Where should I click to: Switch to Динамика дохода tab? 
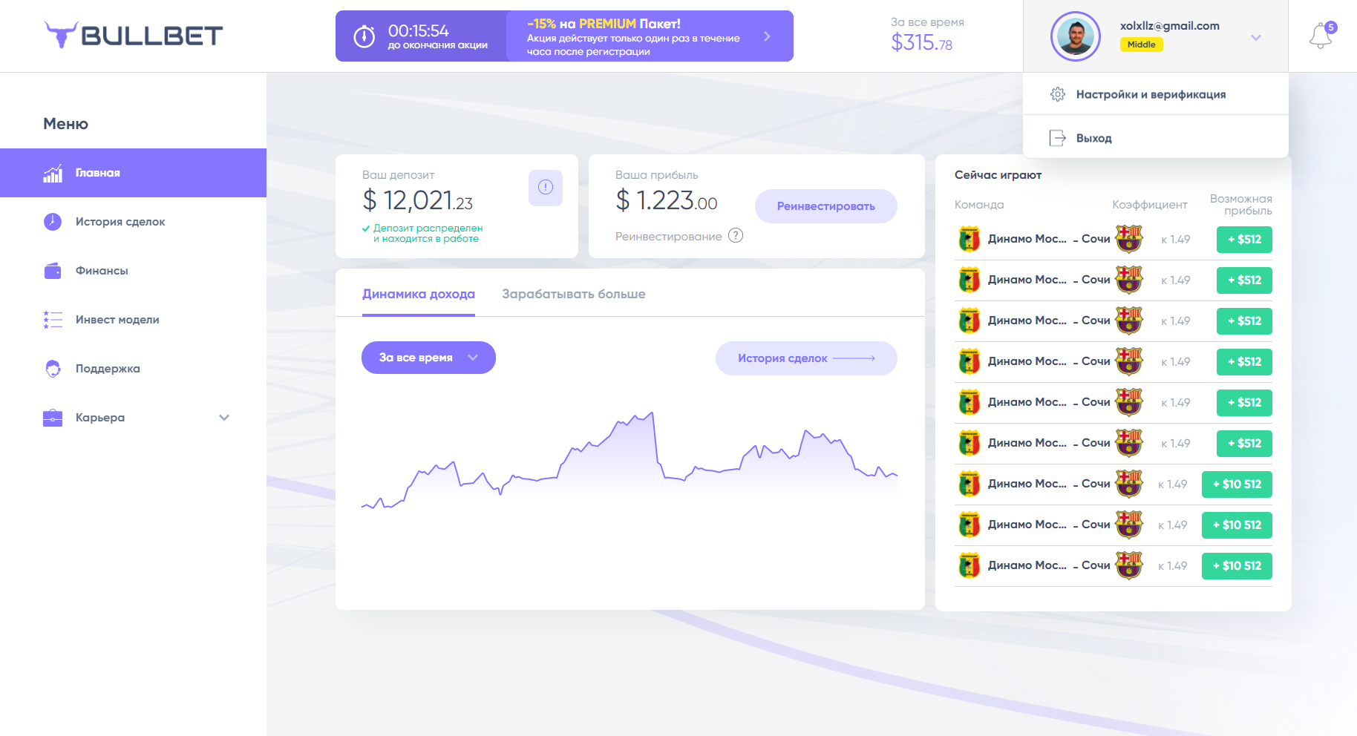click(x=419, y=295)
